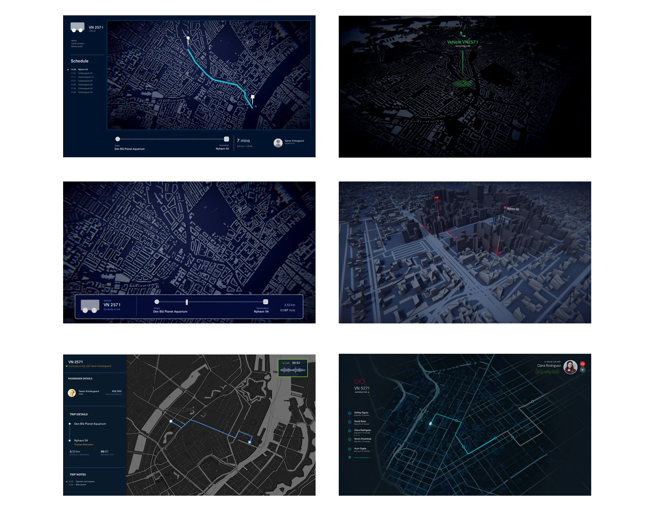Click the origin pin marker on the cyan route

188,39
